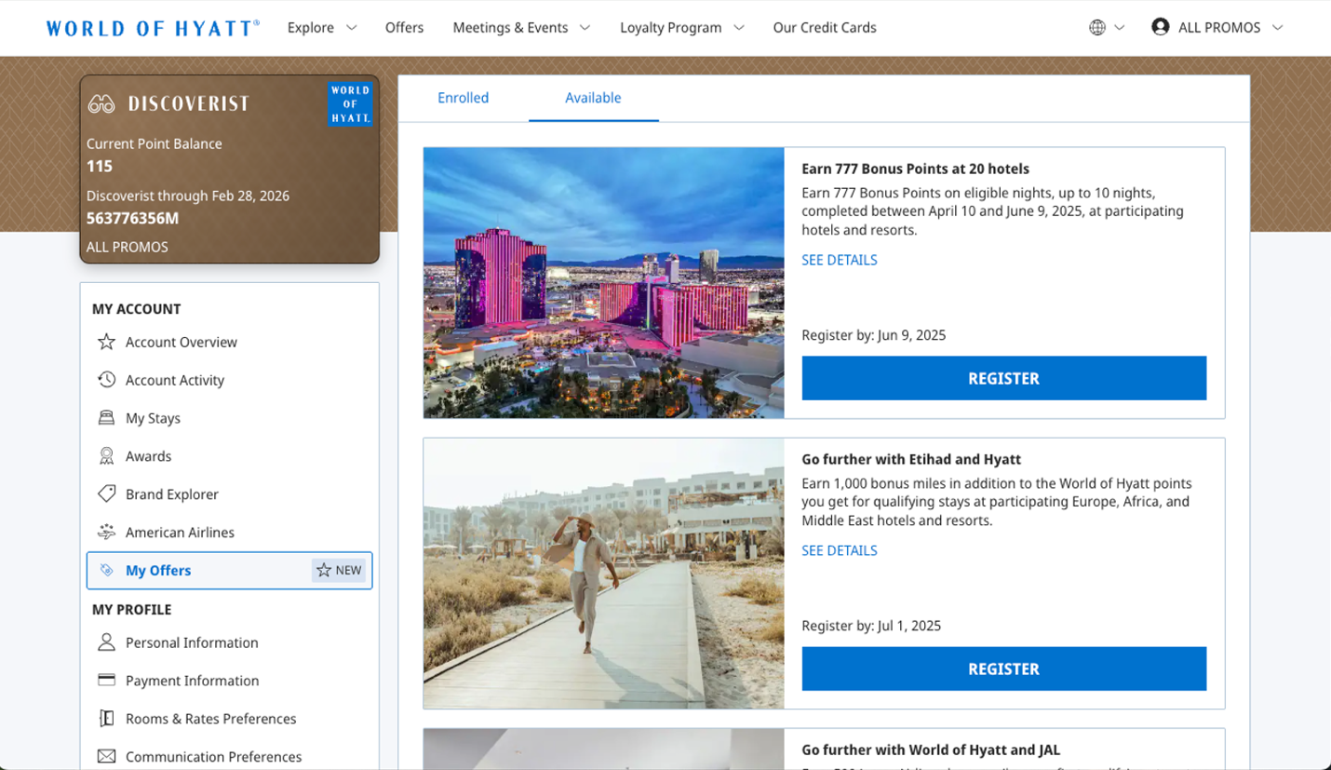Click the American Airlines plane icon

click(x=106, y=533)
